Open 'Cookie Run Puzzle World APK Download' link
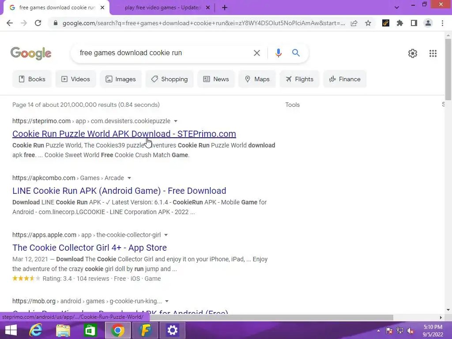452x339 pixels. point(124,134)
